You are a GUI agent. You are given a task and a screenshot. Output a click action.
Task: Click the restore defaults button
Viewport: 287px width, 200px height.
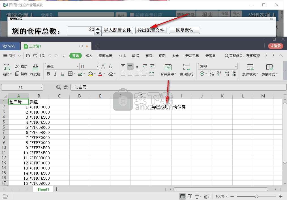point(185,30)
